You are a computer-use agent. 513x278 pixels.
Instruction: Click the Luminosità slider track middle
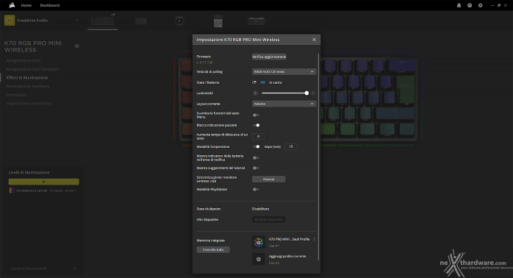(284, 93)
